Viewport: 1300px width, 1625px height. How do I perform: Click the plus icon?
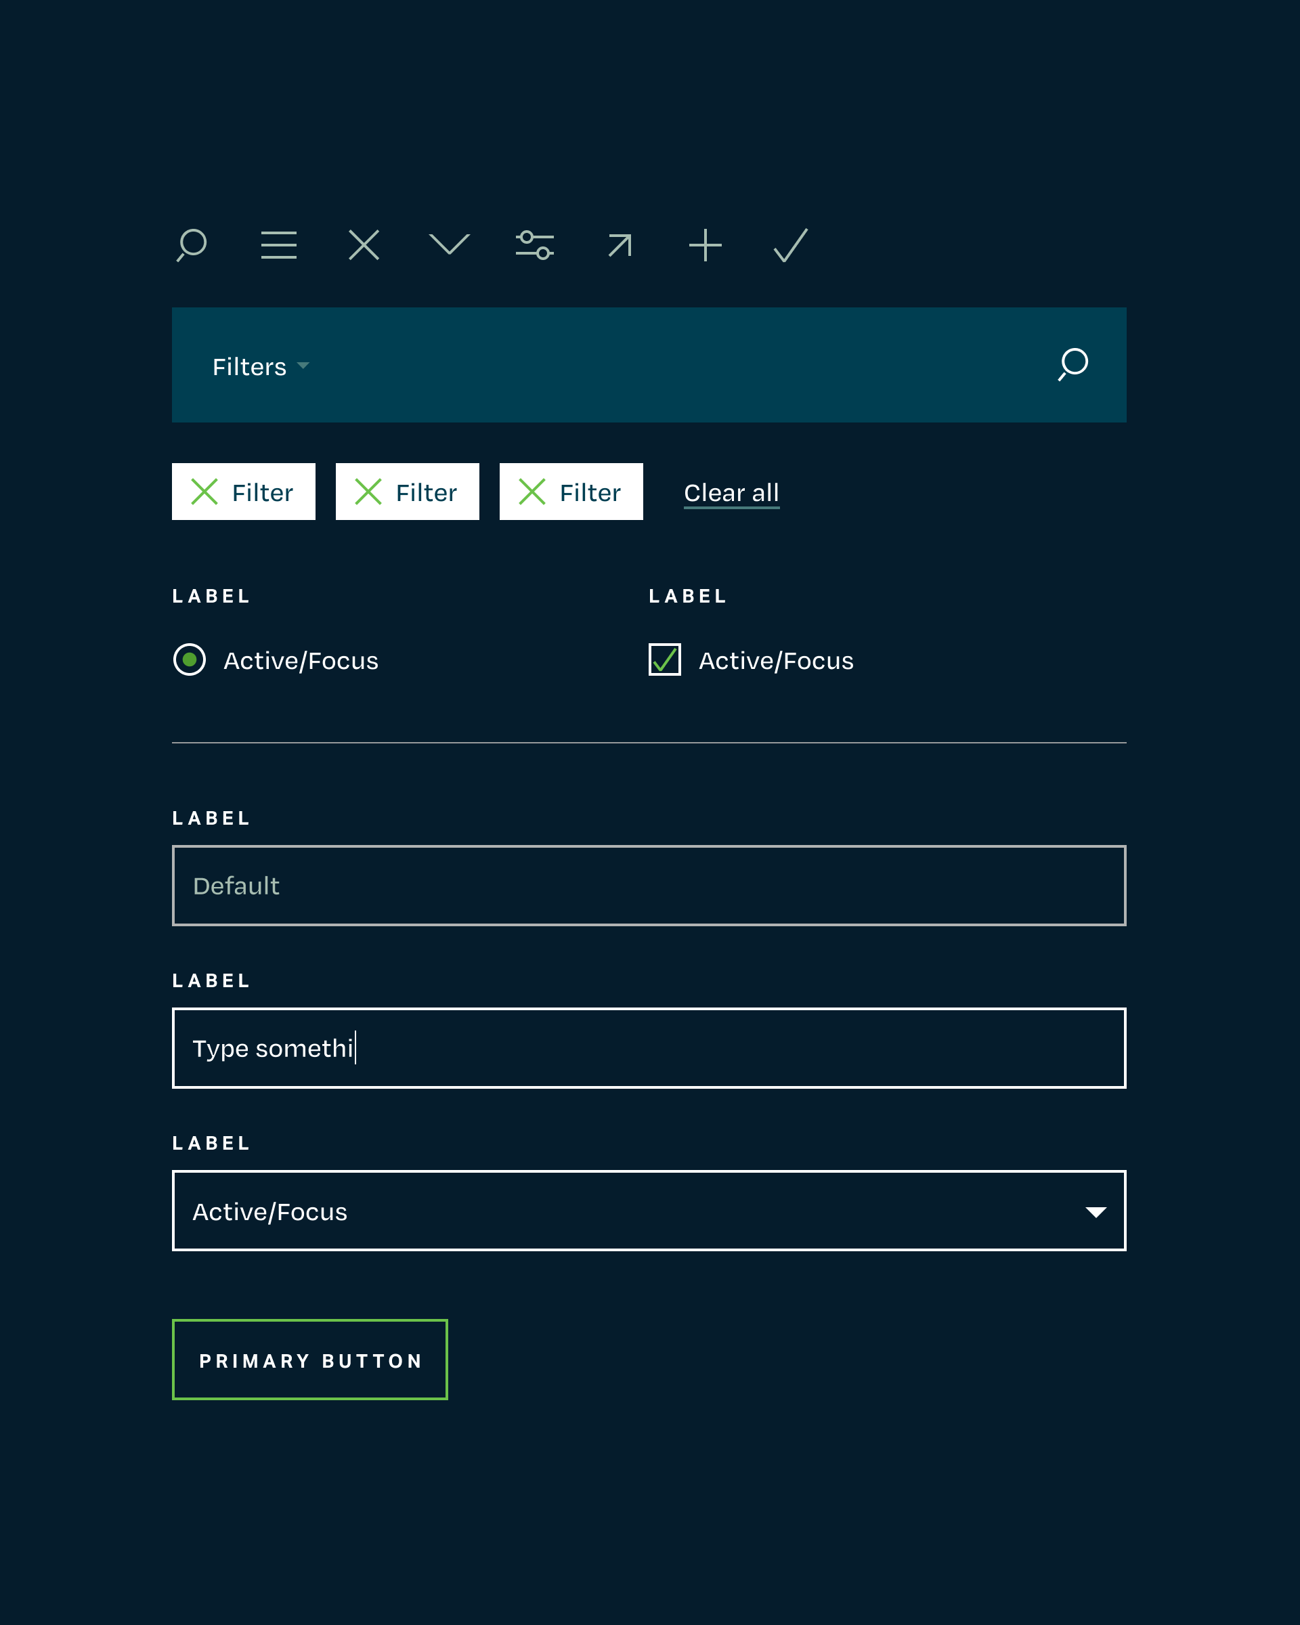(x=706, y=245)
